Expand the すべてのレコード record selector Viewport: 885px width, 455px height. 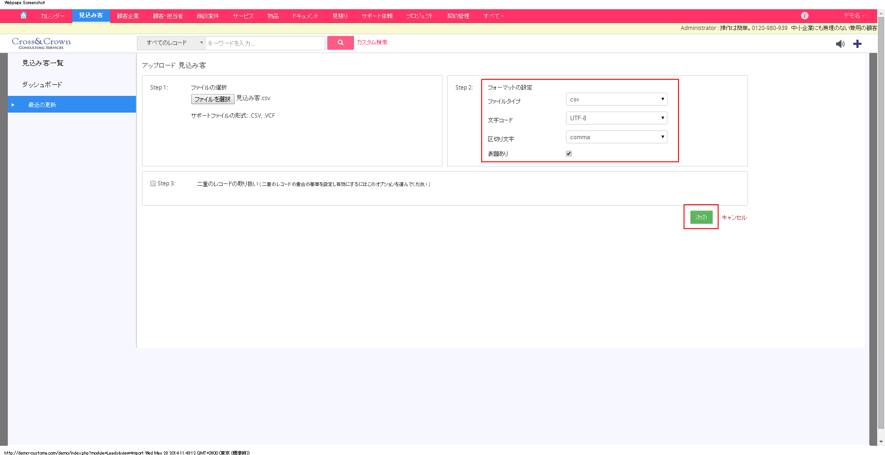[171, 42]
